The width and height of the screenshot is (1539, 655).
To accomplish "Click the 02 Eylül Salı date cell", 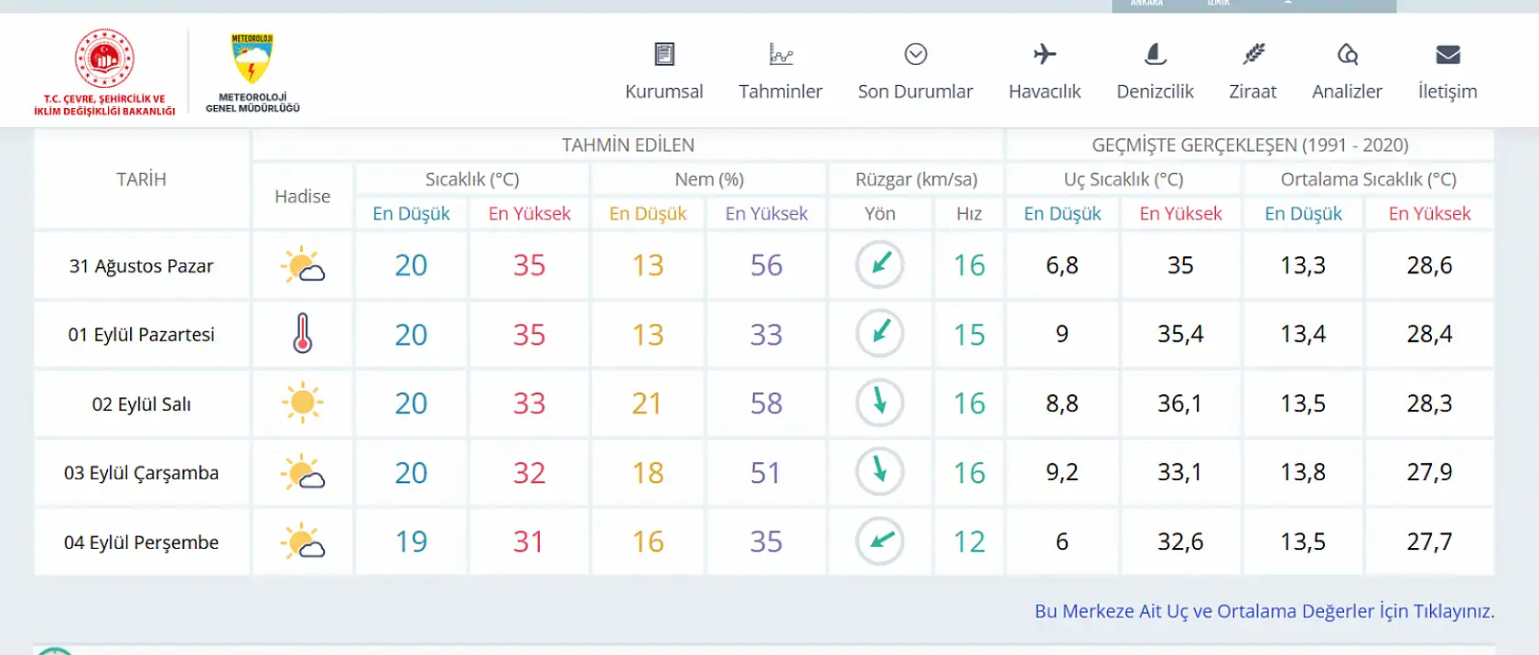I will pos(141,404).
